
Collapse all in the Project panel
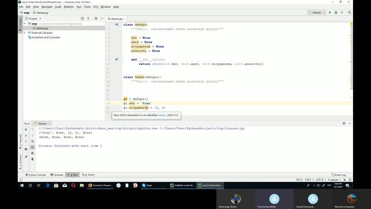tap(88, 19)
